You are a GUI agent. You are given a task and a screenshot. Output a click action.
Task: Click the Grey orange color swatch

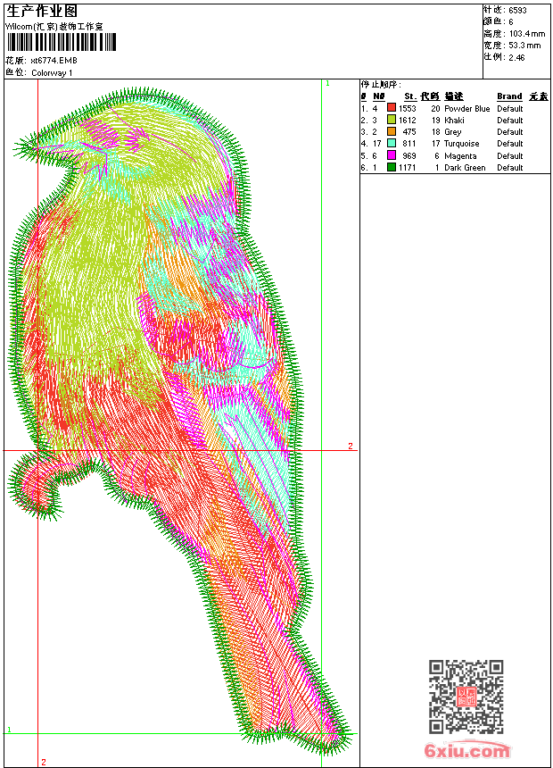[392, 131]
